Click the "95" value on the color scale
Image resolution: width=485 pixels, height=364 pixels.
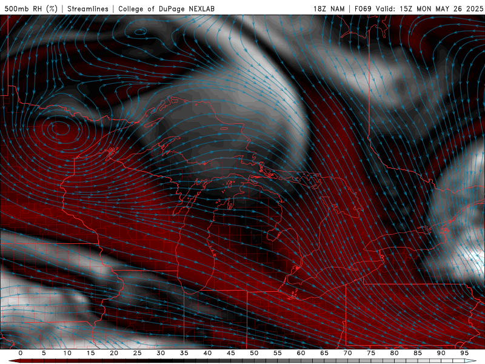click(464, 353)
